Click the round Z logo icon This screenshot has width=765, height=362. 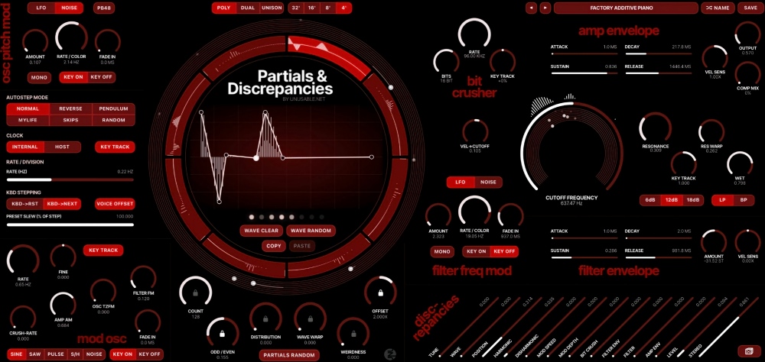(390, 354)
